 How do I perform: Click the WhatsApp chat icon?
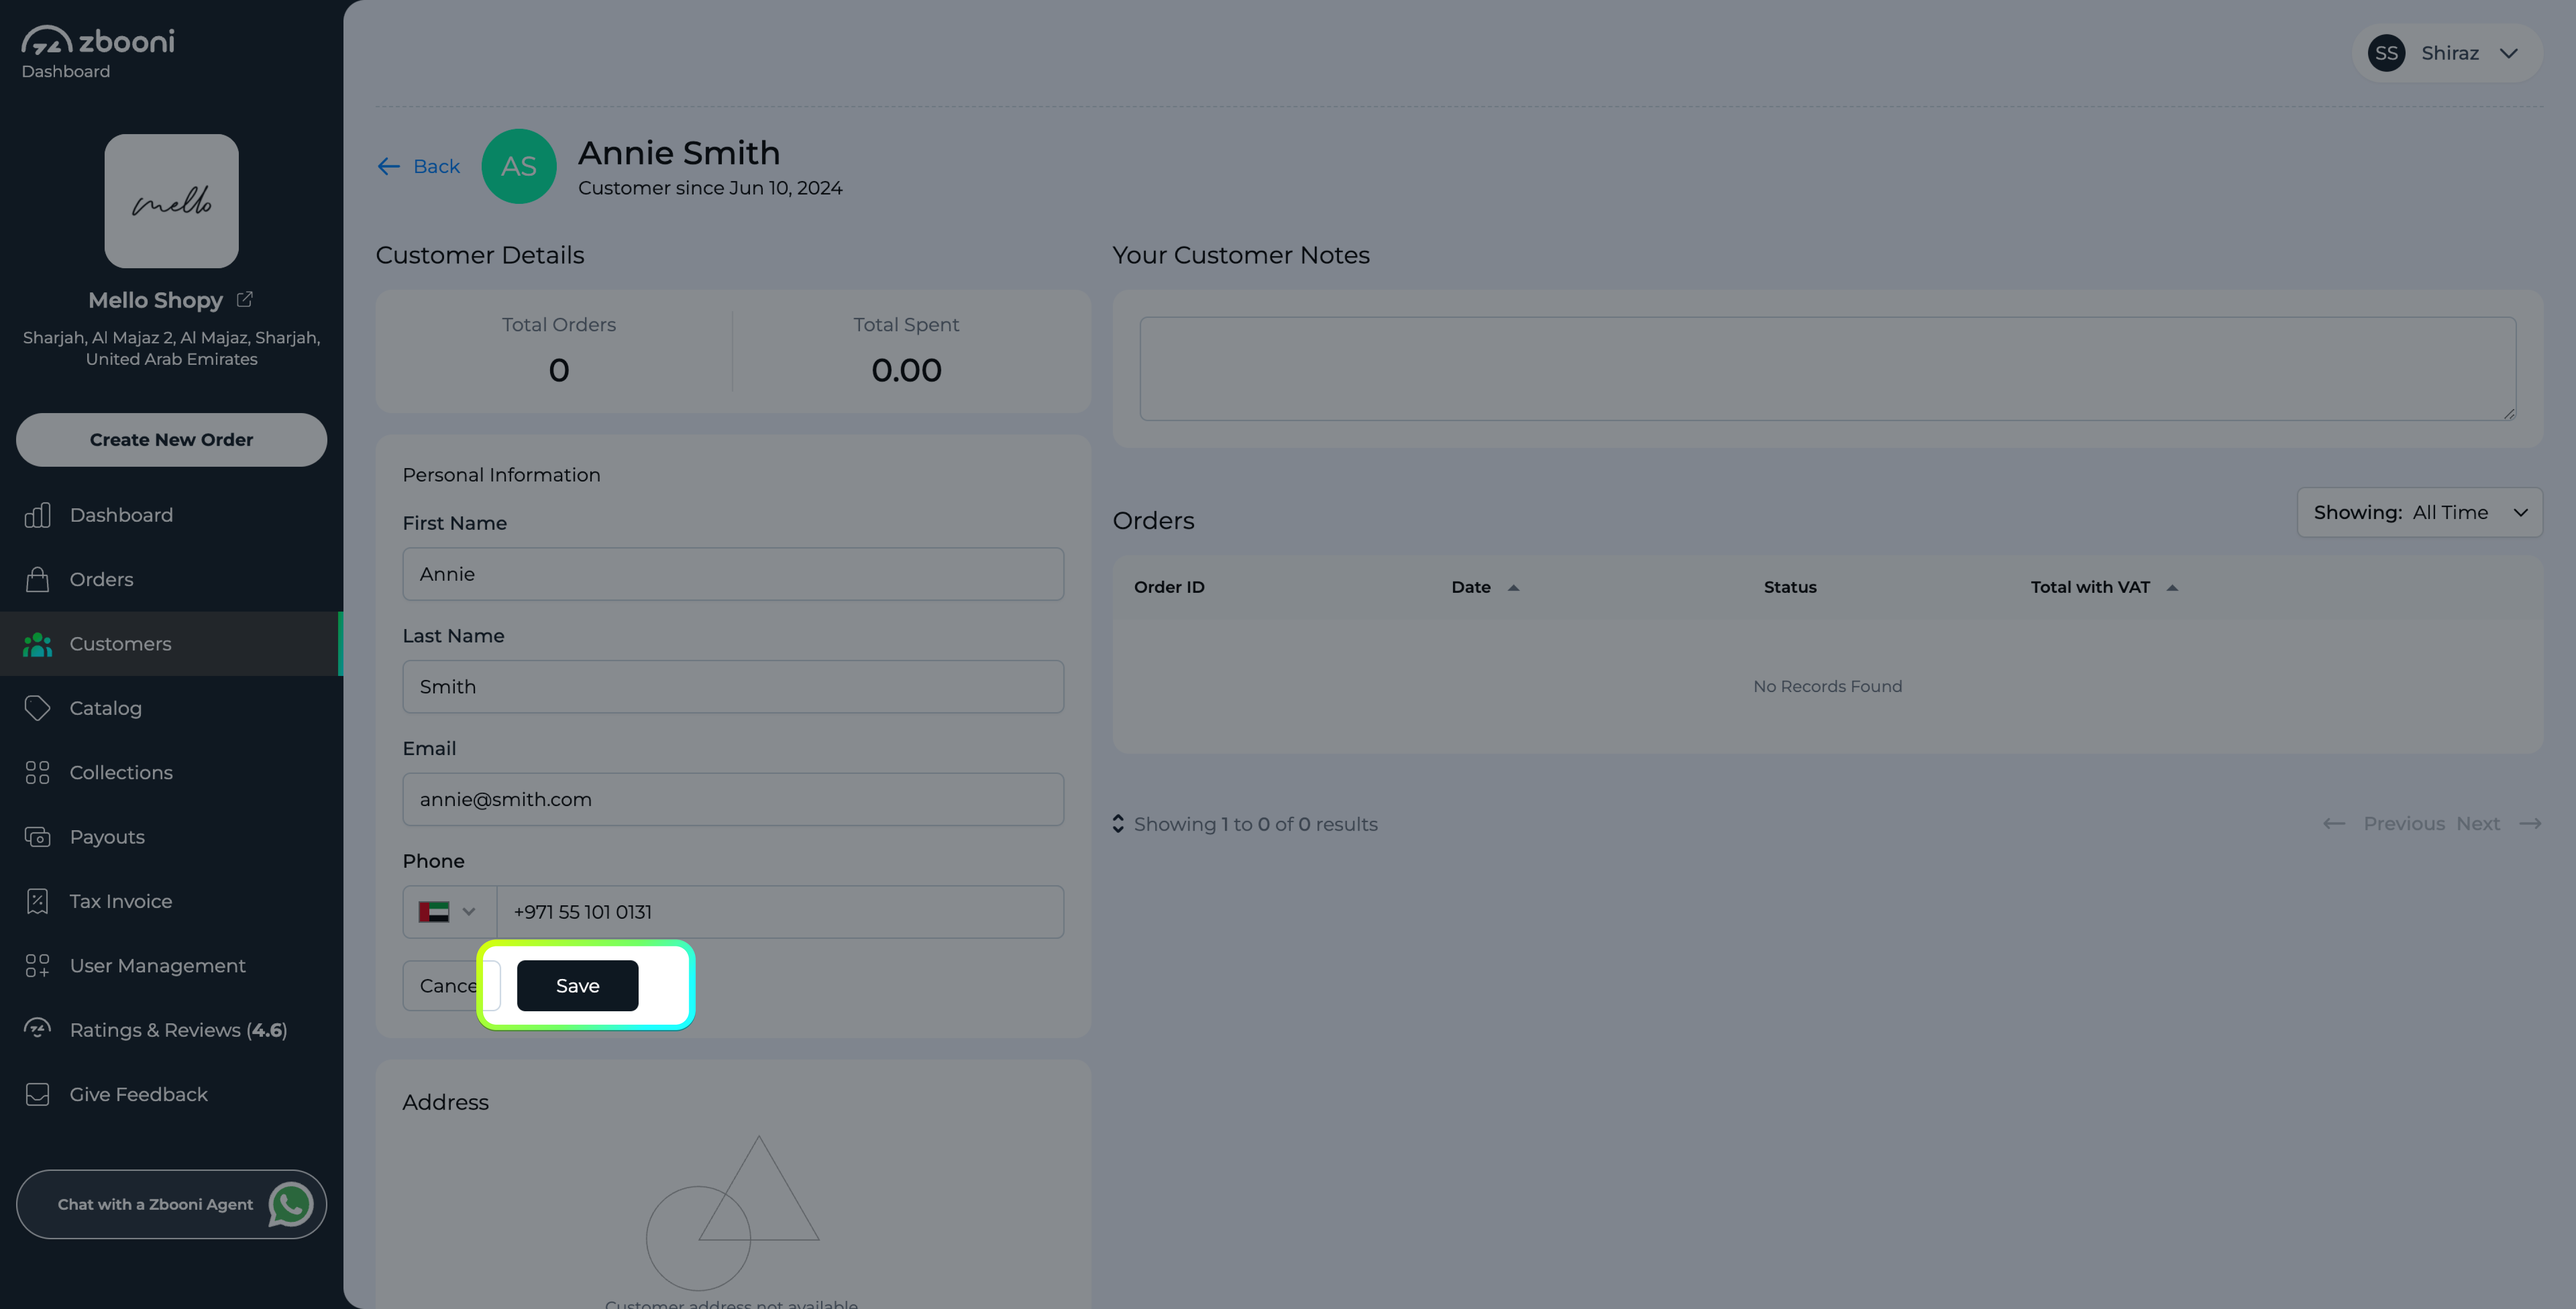coord(291,1204)
